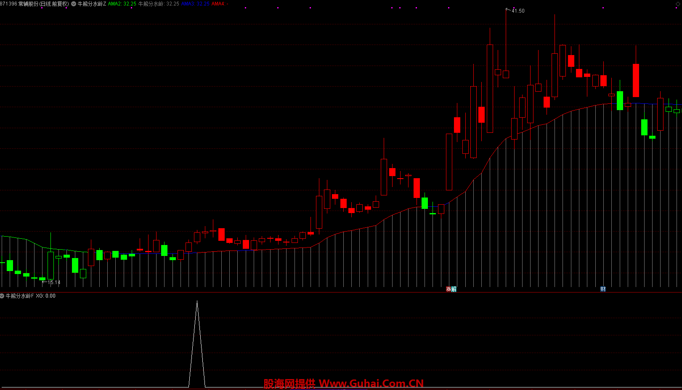Screen dimensions: 682x390
Task: Click the red 涨 event marker
Action: pyautogui.click(x=448, y=289)
